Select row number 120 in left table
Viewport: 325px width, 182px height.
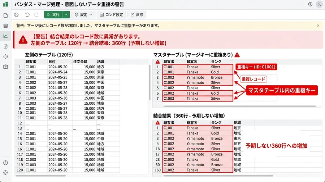[x=20, y=170]
